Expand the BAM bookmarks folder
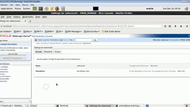Screen dimensions: 190x107 point(49,32)
